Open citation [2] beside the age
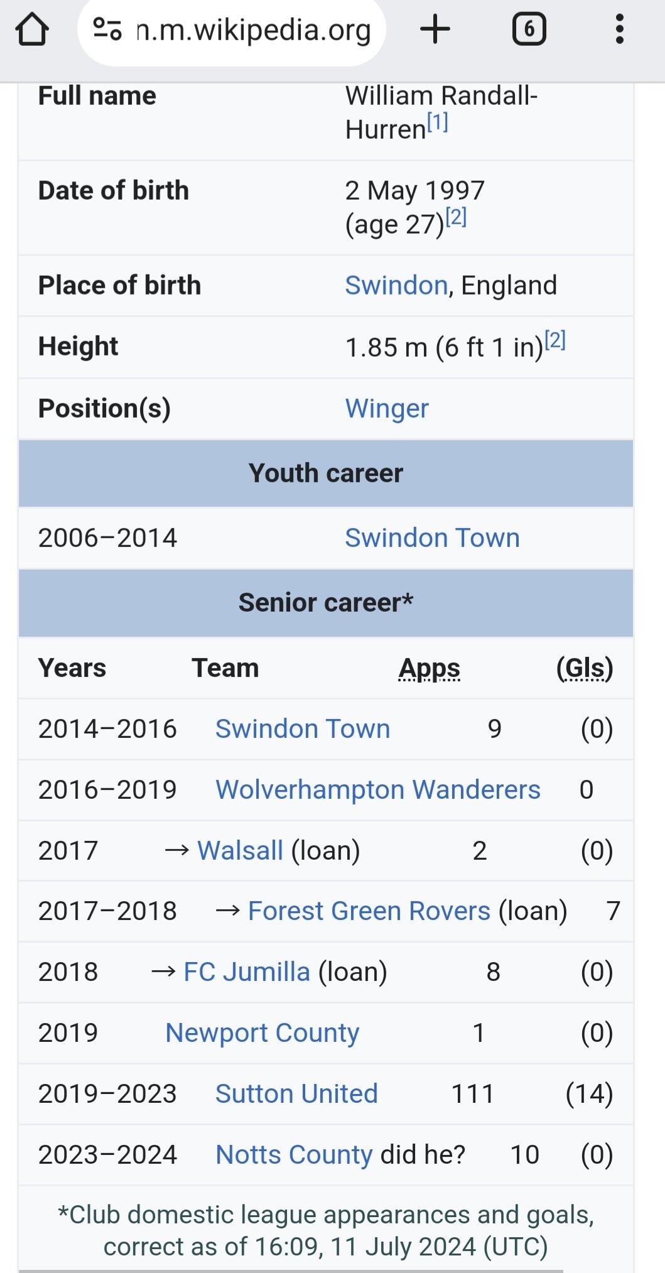This screenshot has width=665, height=1273. pyautogui.click(x=456, y=217)
